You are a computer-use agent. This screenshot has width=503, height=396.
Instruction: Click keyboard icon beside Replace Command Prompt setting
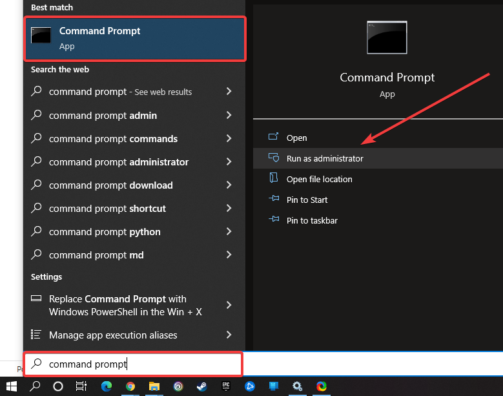tap(36, 298)
